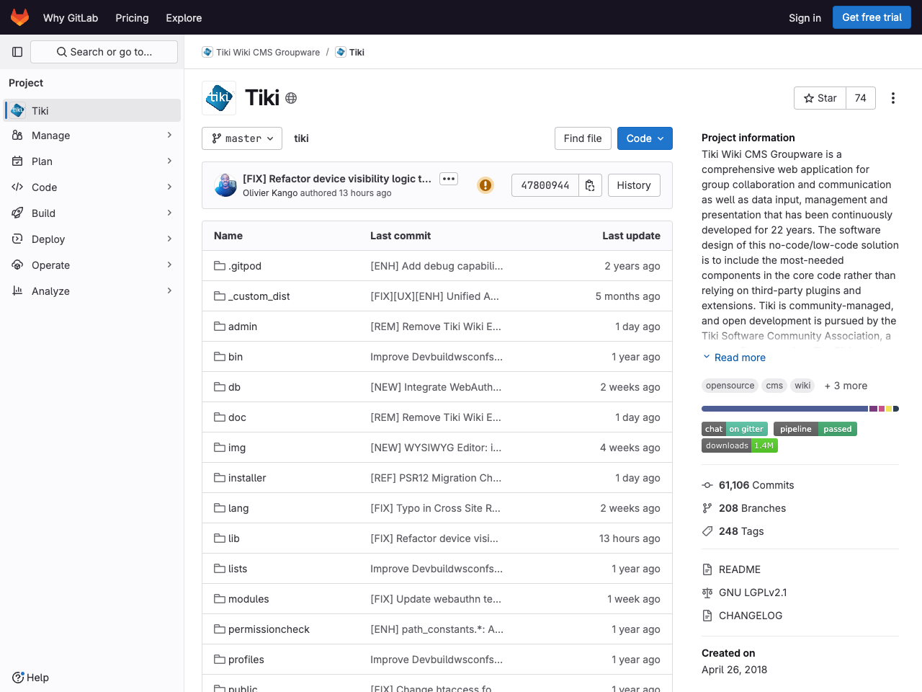The width and height of the screenshot is (922, 692).
Task: Expand the Operate sidebar section
Action: point(92,265)
